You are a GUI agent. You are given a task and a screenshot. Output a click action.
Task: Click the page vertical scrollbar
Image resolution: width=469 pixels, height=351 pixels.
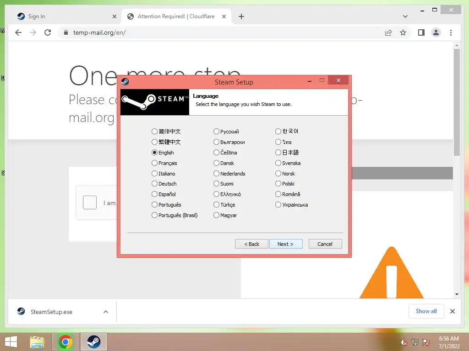point(457,102)
